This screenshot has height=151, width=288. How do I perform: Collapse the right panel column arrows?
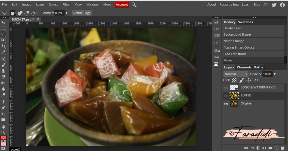coord(255,18)
